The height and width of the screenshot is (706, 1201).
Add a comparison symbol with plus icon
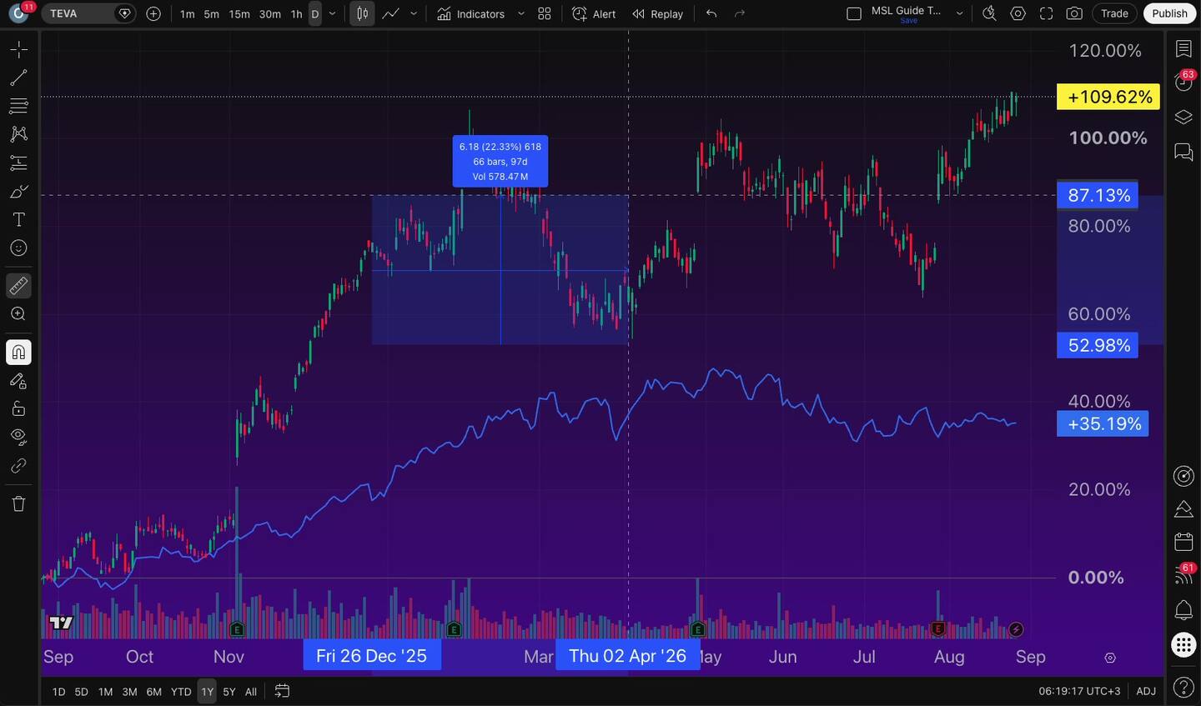(153, 13)
